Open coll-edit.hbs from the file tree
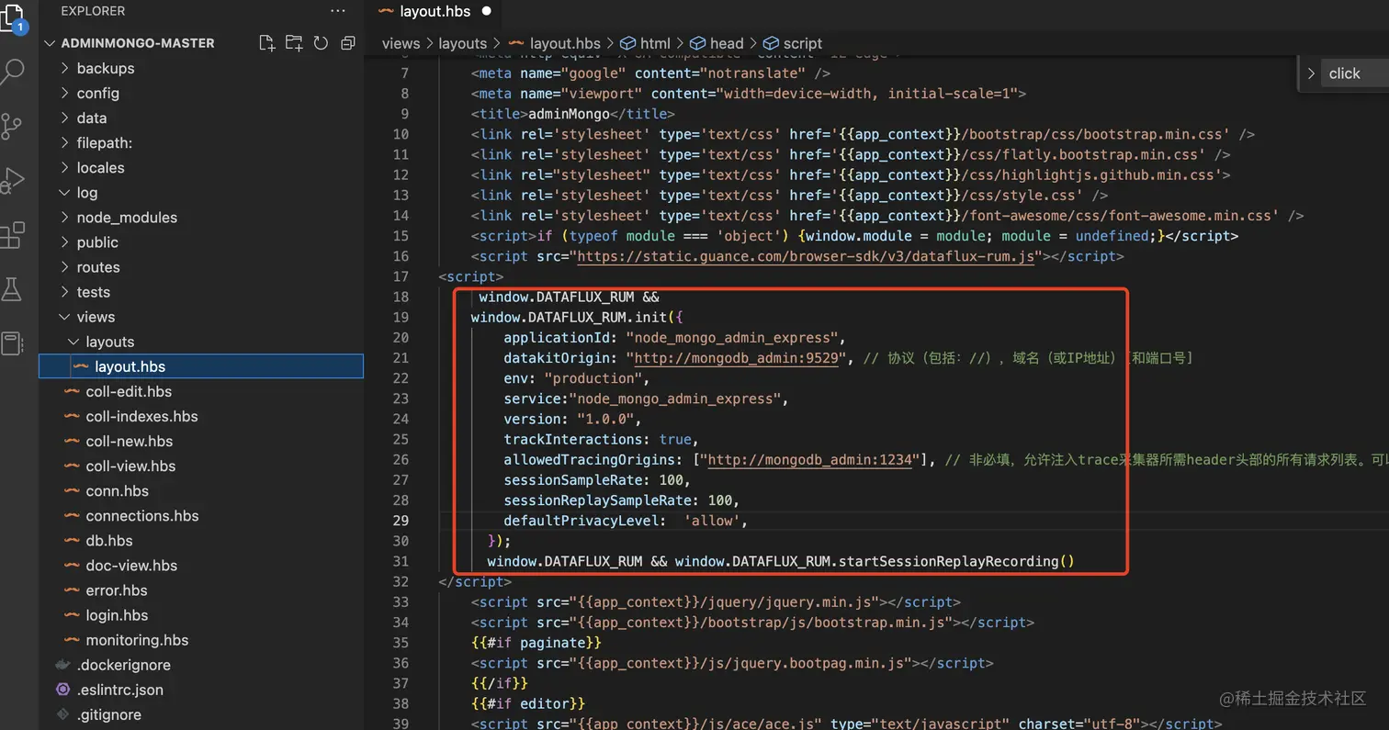1389x730 pixels. pyautogui.click(x=201, y=390)
